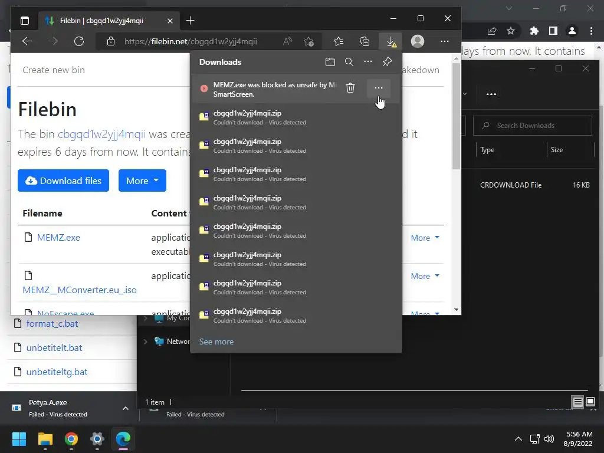604x453 pixels.
Task: Open downloads folder from Downloads panel
Action: click(330, 62)
